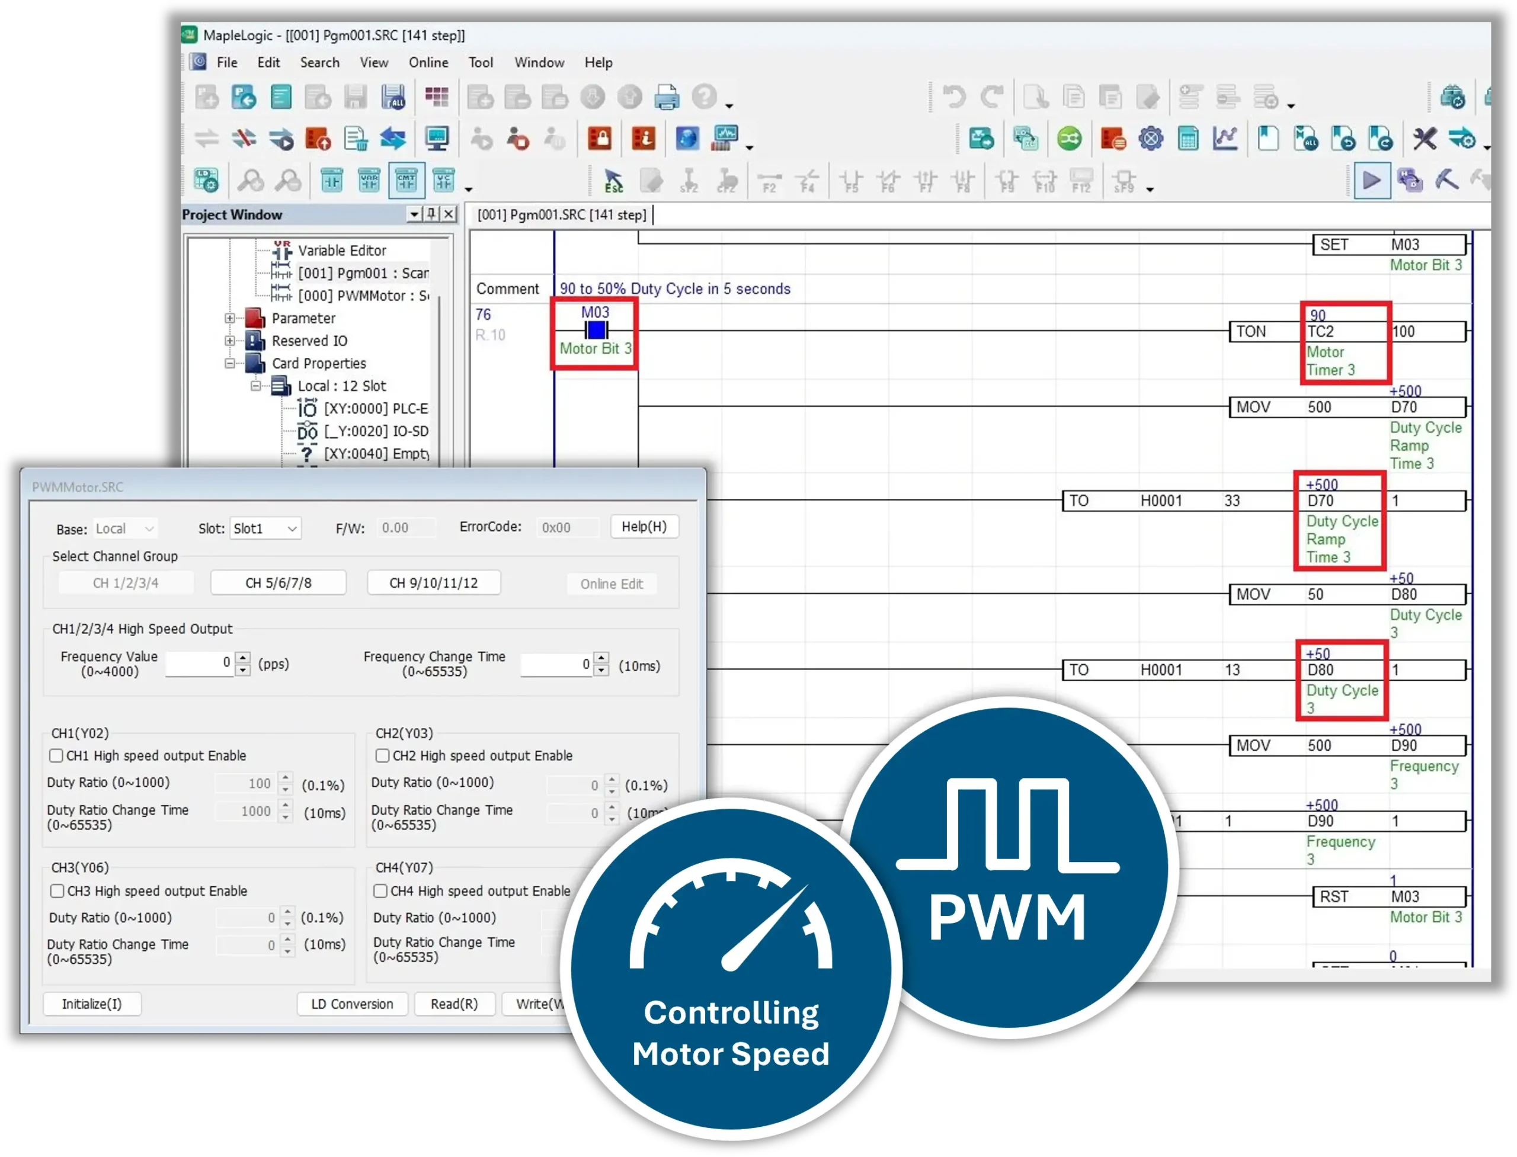Click the purple grid cross-reference icon
This screenshot has height=1157, width=1517.
(436, 97)
